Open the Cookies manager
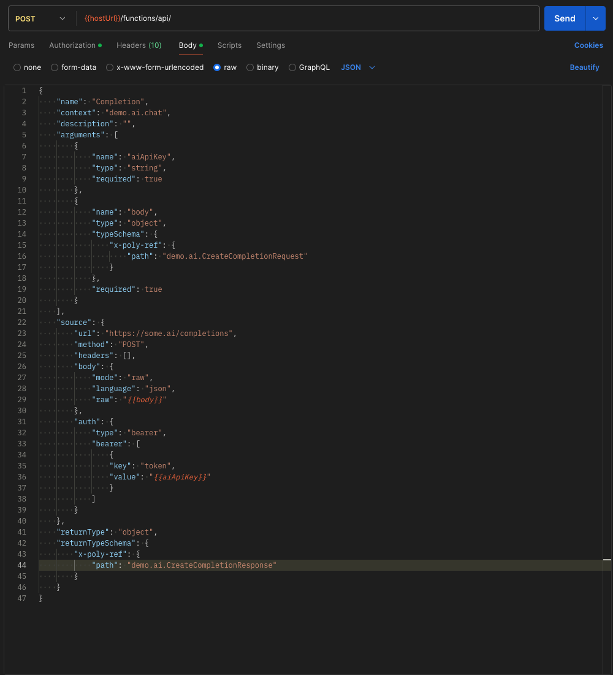This screenshot has height=675, width=613. [588, 45]
